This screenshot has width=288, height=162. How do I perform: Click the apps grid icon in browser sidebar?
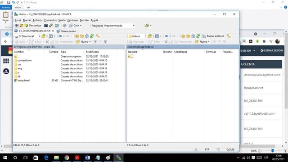pos(6,61)
